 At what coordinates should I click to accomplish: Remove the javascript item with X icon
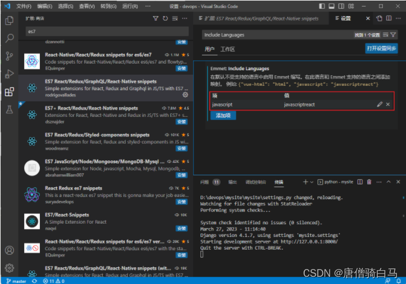[388, 105]
